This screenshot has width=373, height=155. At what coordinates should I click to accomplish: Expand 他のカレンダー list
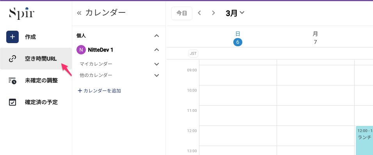coord(156,75)
